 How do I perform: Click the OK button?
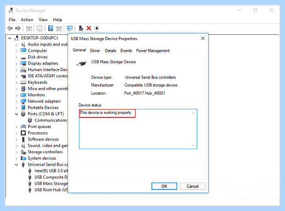tap(164, 186)
